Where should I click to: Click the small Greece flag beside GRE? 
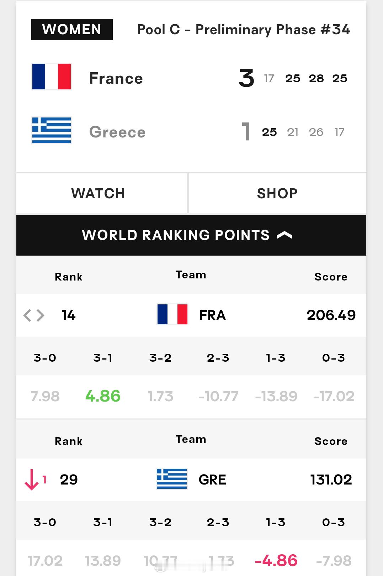pos(172,479)
